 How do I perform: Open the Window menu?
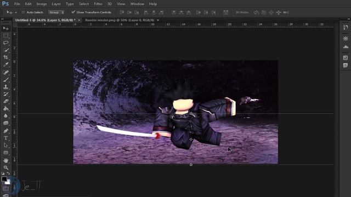pyautogui.click(x=137, y=4)
